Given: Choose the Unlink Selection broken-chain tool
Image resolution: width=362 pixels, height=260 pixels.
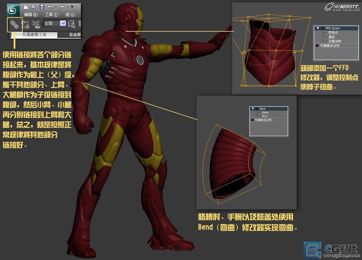Looking at the screenshot, I should [x=25, y=24].
